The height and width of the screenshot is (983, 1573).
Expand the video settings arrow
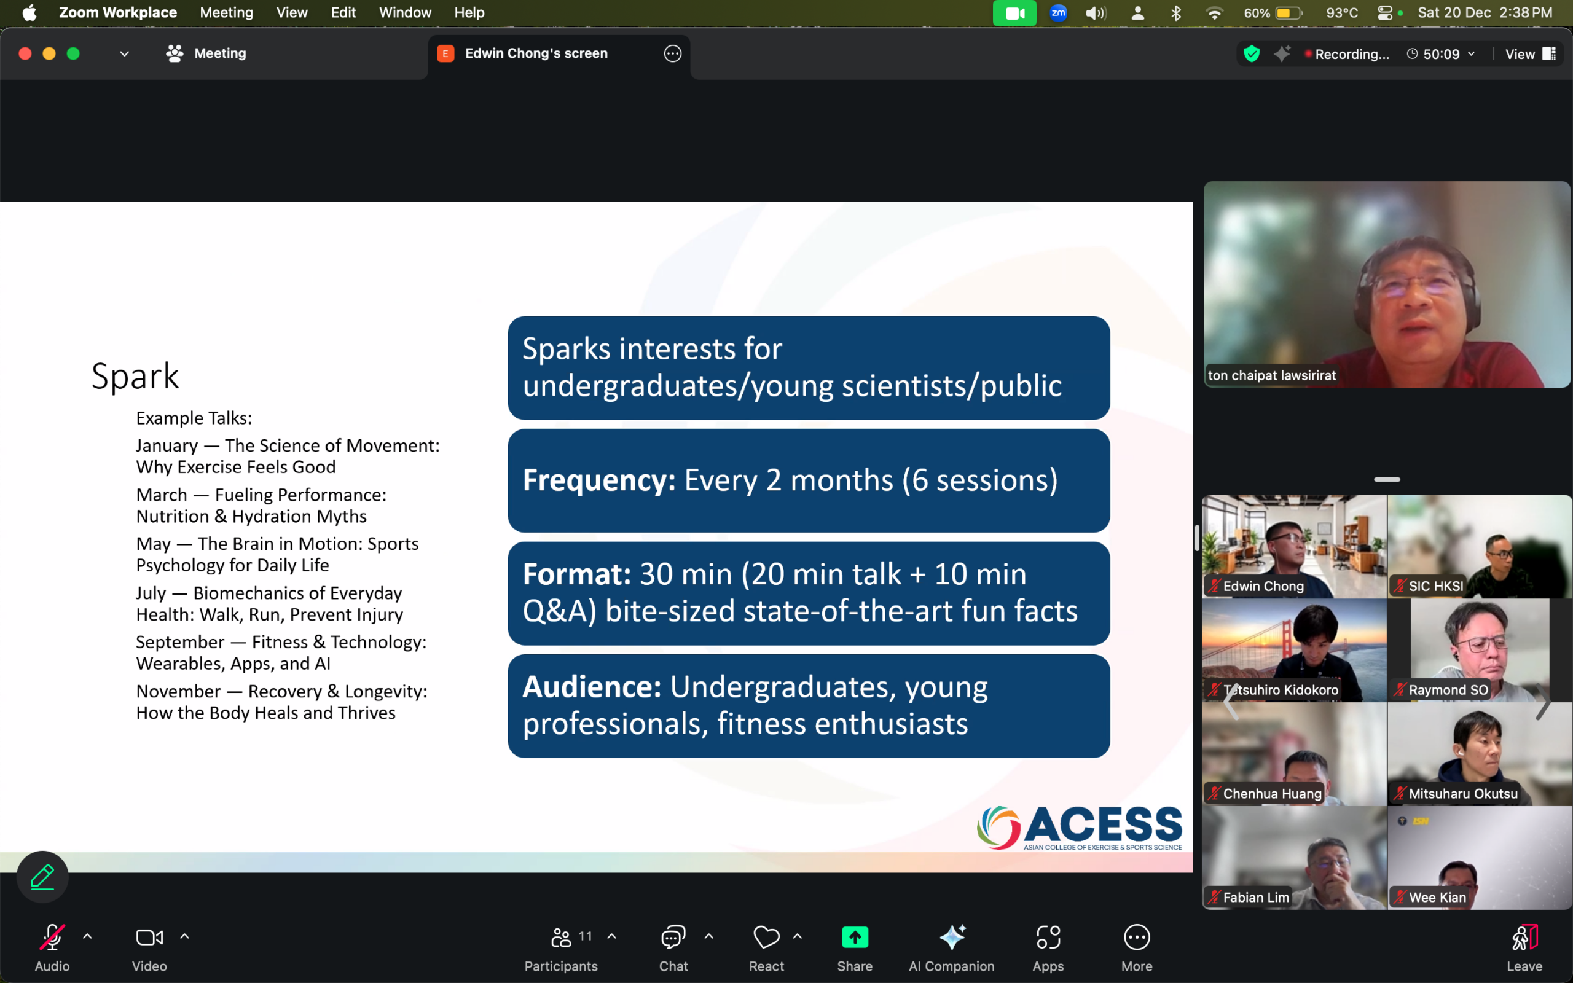click(184, 936)
